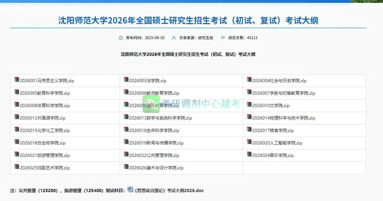Viewport: 383px width, 201px height.
Task: Click zip icon beside 2026019新闻与传播学院
Action: pos(126,142)
